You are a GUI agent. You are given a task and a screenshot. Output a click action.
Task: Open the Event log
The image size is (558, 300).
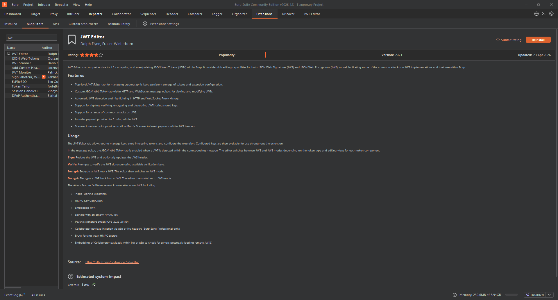tap(13, 295)
